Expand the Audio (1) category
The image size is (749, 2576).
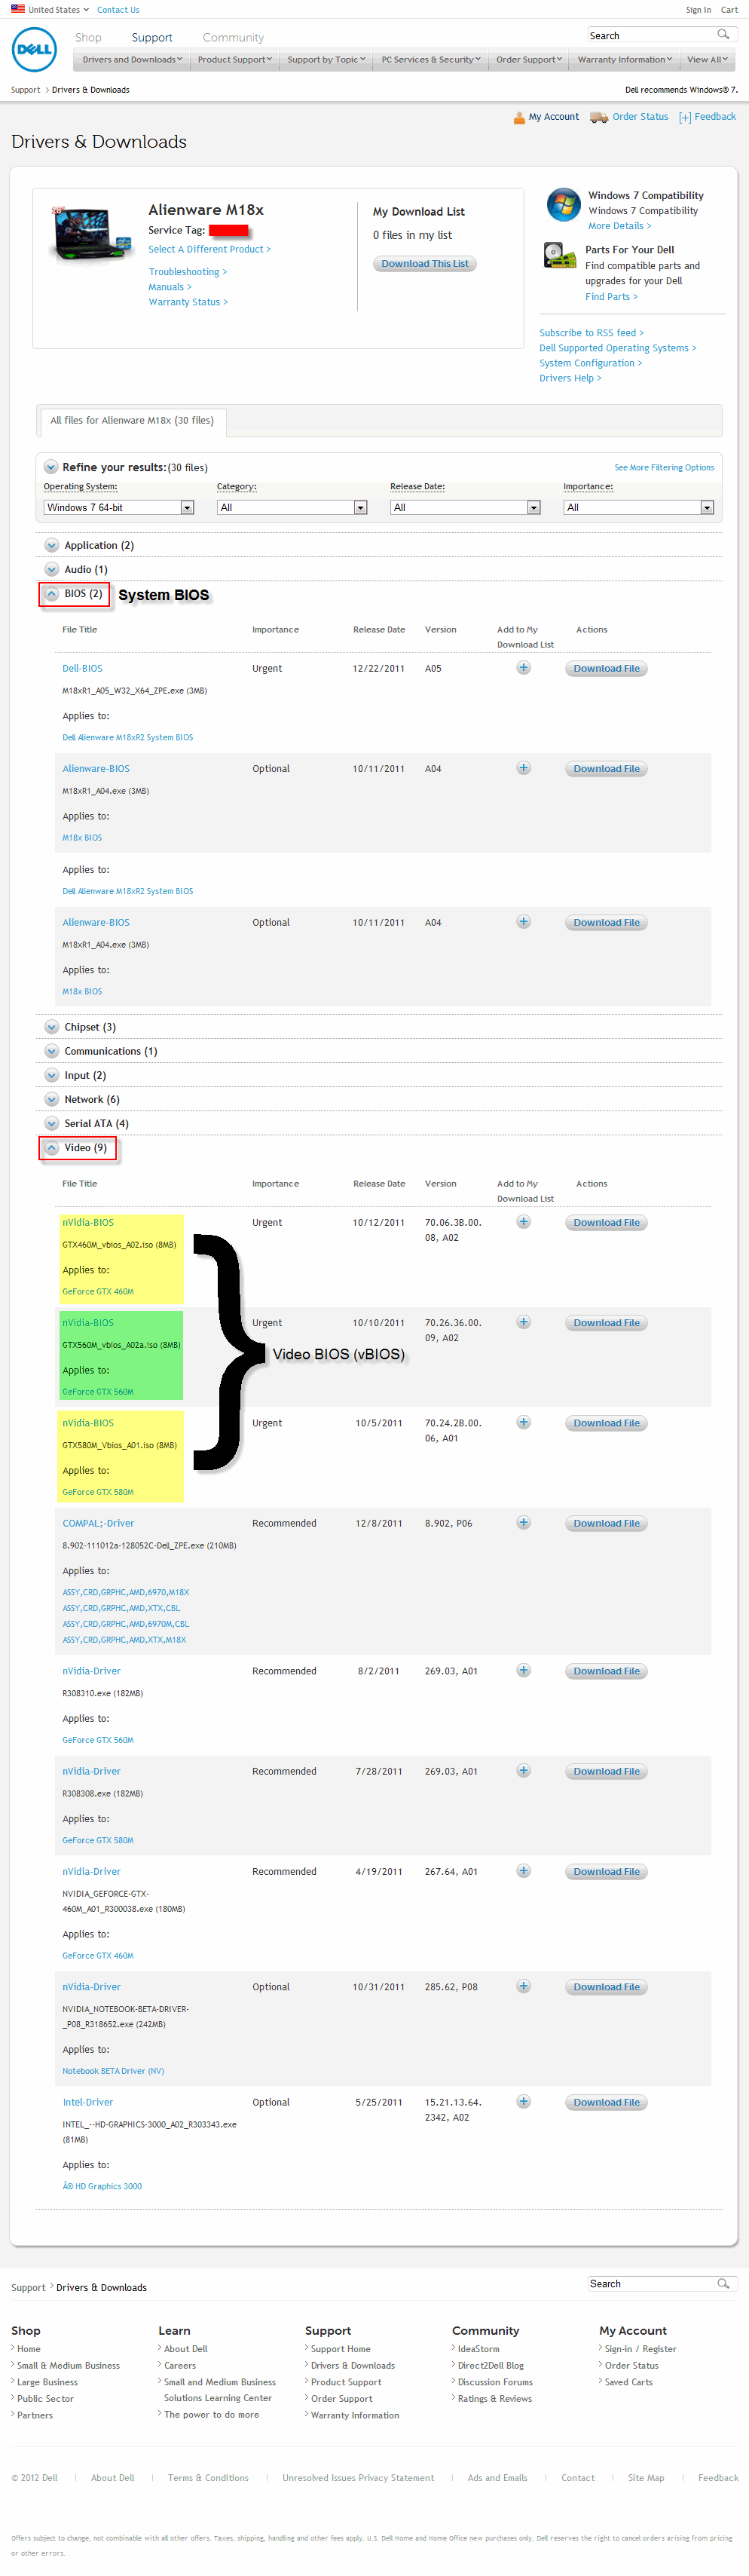(x=52, y=569)
